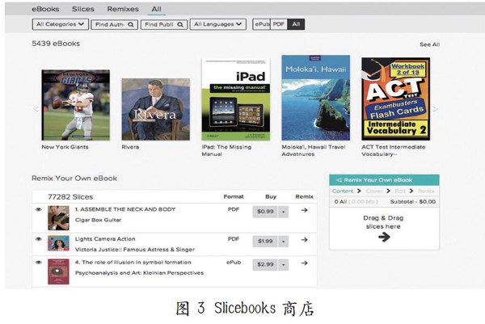Open the Moloka'i, Hawaii book cover

click(x=316, y=98)
